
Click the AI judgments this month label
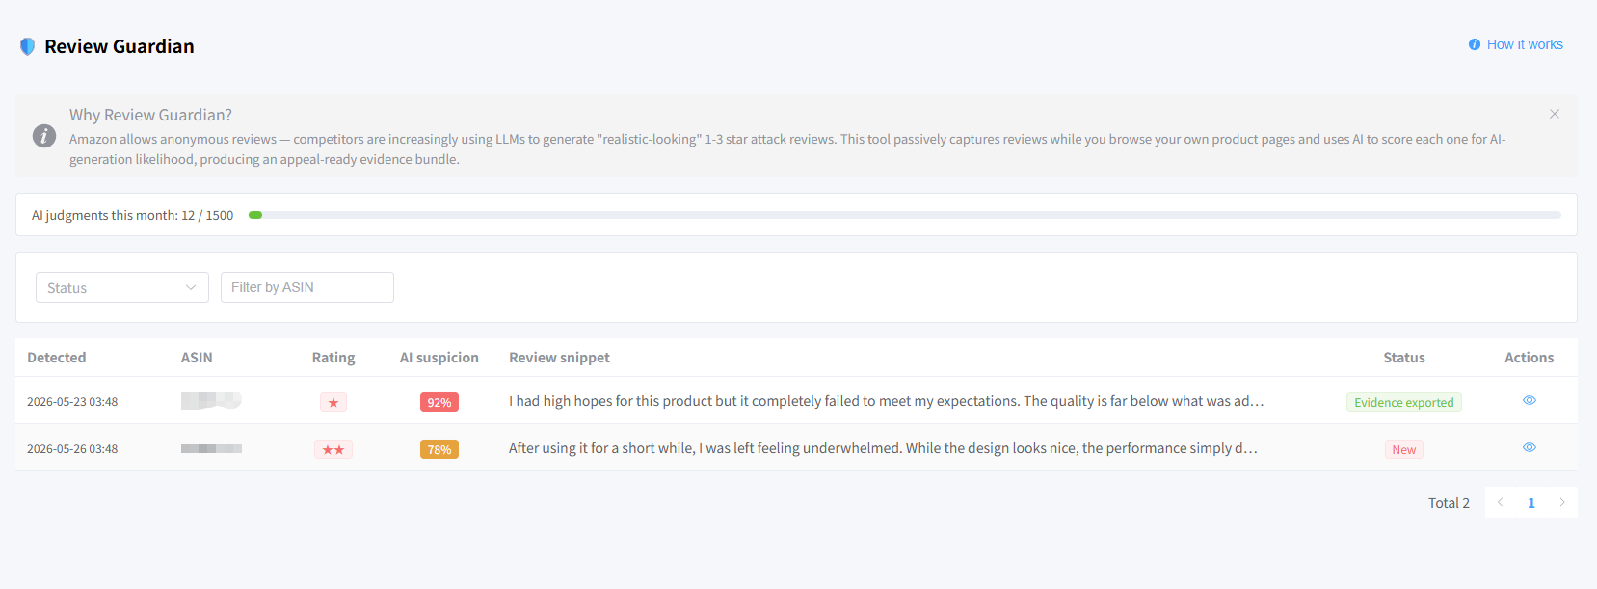point(132,215)
